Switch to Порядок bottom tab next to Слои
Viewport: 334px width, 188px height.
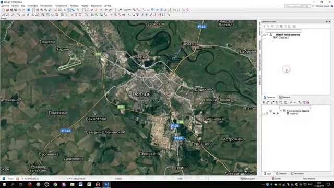[281, 174]
